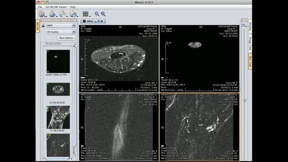Minimize the WRIX viewer tab

tap(95, 21)
